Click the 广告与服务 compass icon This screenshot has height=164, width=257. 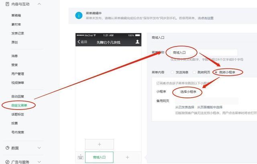7,162
